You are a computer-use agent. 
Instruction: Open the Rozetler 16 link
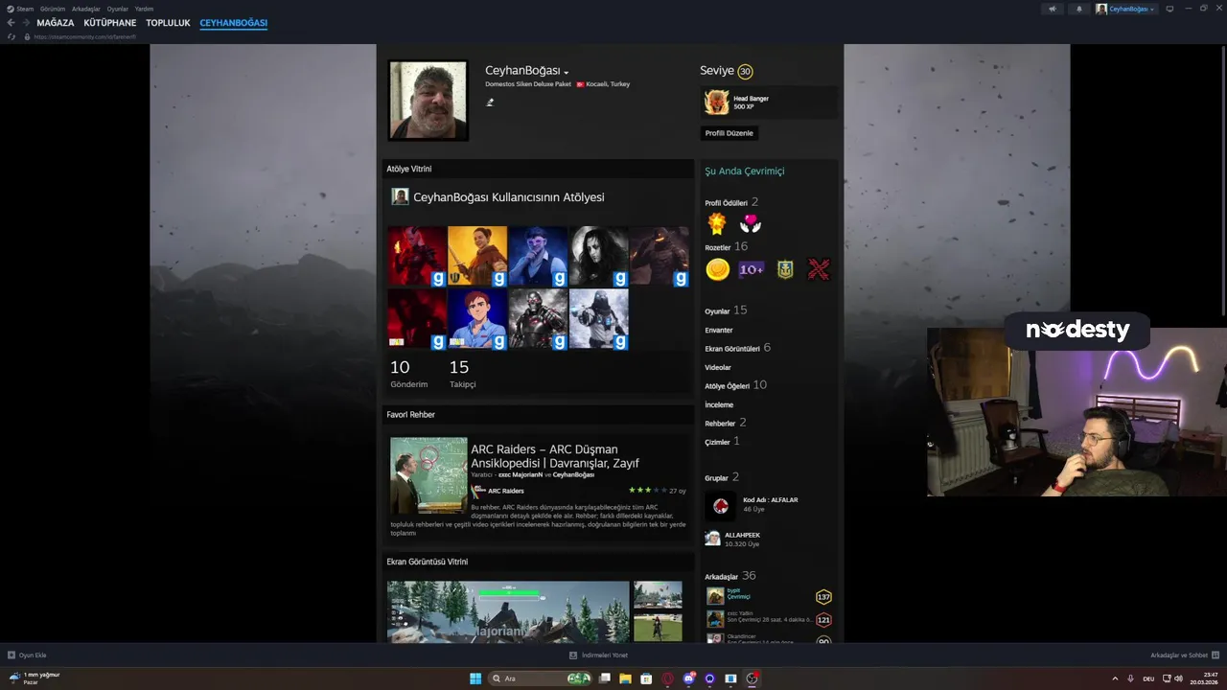click(x=726, y=247)
